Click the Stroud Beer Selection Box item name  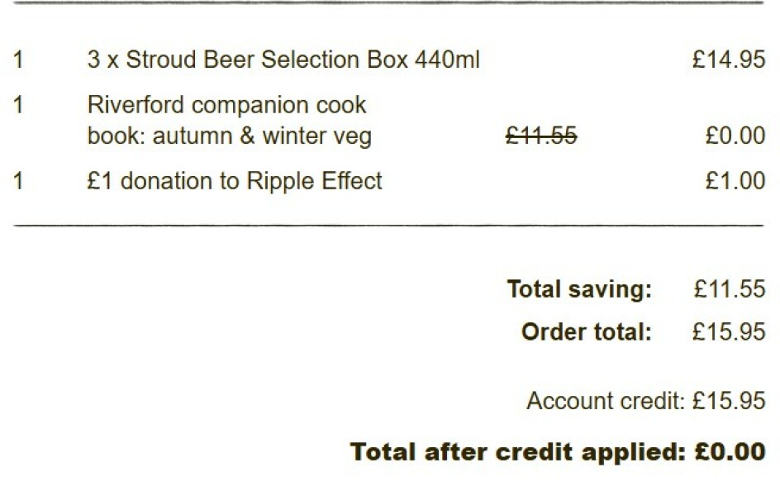pyautogui.click(x=283, y=60)
